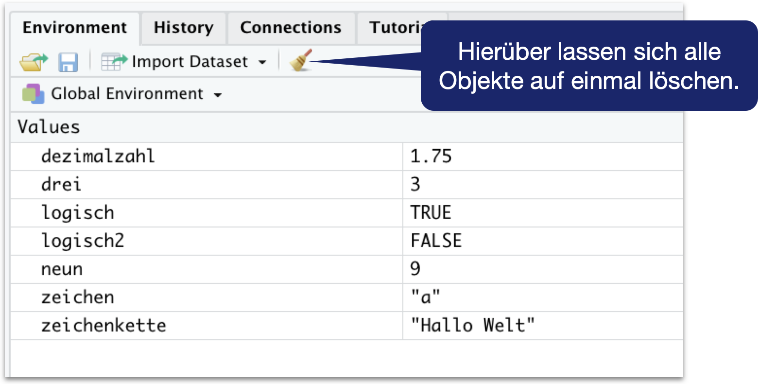Click the Values section header

49,127
